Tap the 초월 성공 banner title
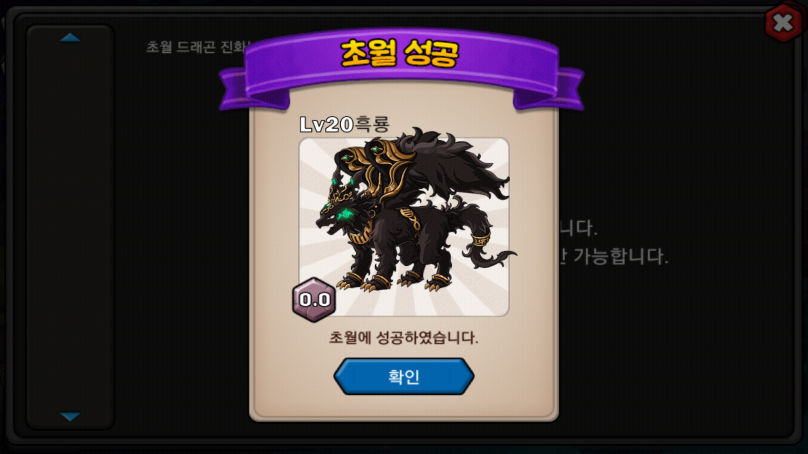 pyautogui.click(x=400, y=53)
